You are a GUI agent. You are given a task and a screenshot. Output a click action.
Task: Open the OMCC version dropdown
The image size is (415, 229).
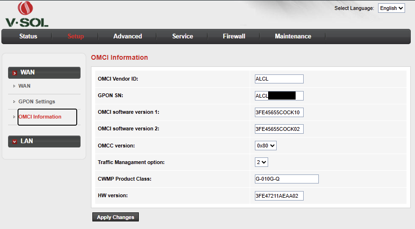[265, 146]
